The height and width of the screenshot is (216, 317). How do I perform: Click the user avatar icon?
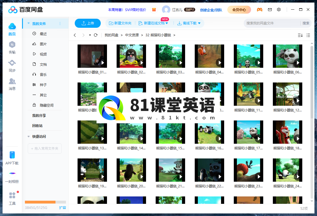(x=166, y=10)
